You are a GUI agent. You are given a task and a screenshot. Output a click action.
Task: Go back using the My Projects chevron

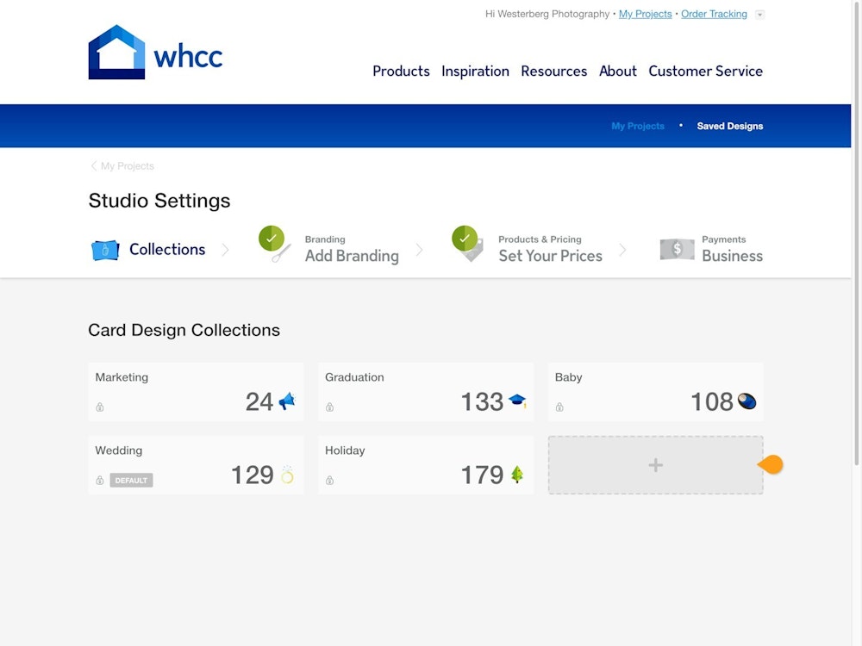(94, 166)
